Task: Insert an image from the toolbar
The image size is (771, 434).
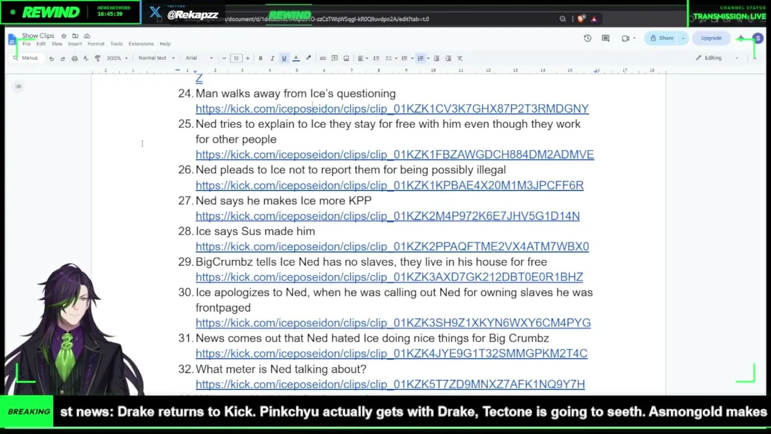Action: coord(346,58)
